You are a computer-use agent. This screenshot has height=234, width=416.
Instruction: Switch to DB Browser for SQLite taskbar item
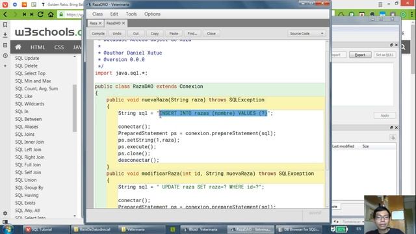[x=300, y=229]
